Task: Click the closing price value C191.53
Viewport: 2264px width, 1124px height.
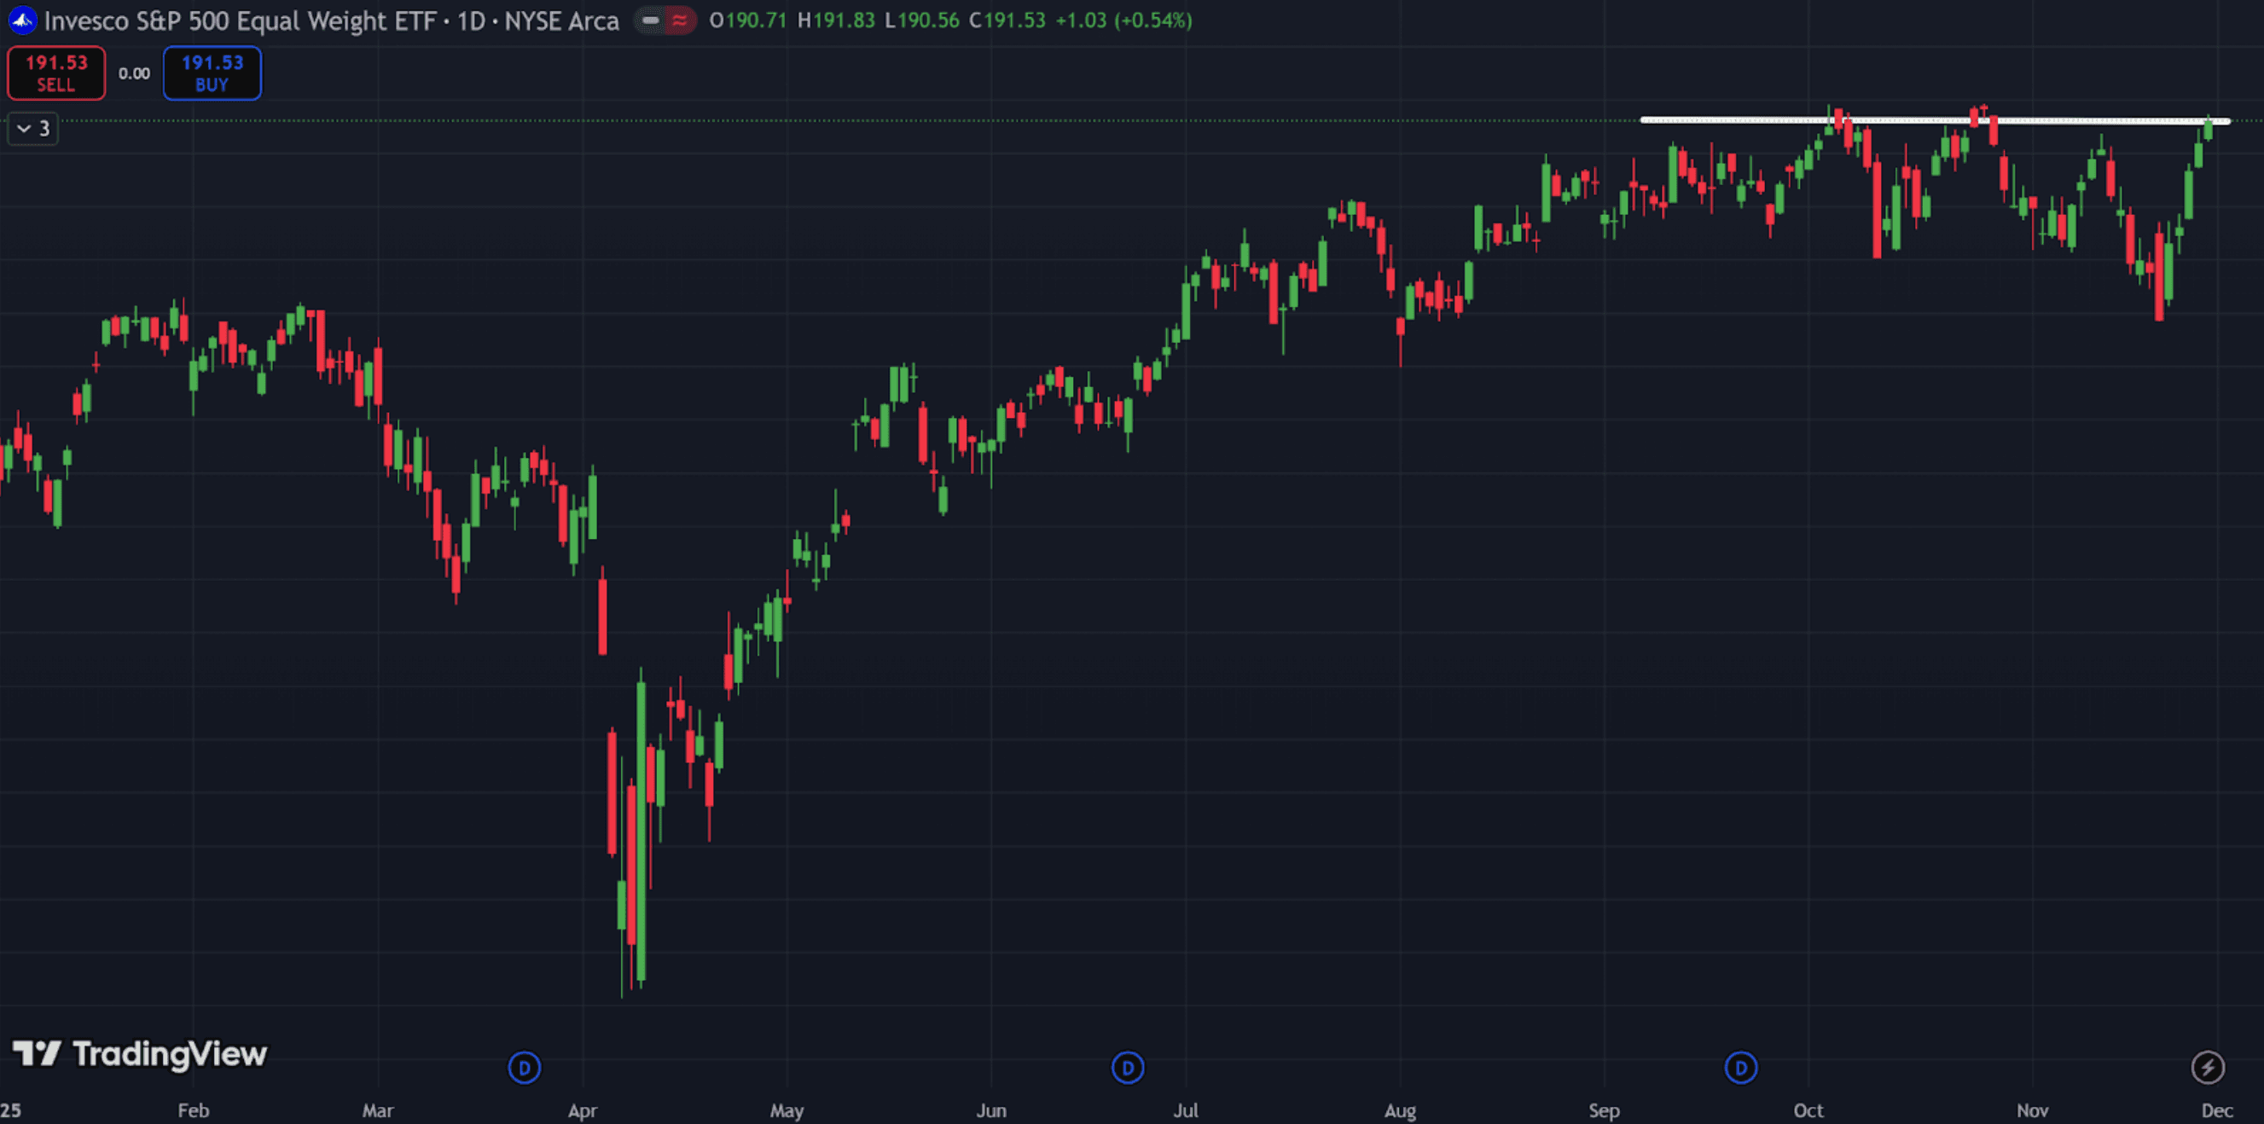Action: pyautogui.click(x=1007, y=20)
